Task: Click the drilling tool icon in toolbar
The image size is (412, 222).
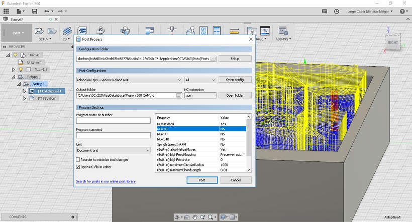Action: pyautogui.click(x=100, y=31)
